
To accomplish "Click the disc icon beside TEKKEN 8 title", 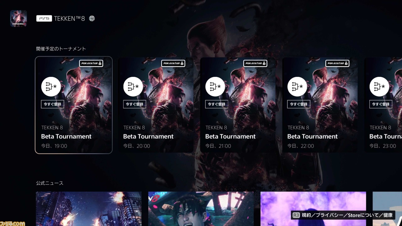I will pos(92,19).
